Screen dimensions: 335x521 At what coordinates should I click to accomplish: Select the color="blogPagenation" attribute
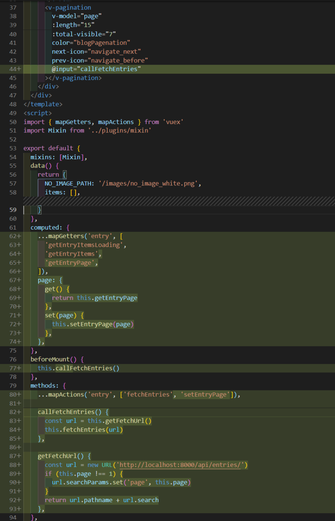(91, 43)
